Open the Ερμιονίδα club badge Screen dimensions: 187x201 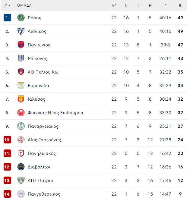pyautogui.click(x=21, y=86)
